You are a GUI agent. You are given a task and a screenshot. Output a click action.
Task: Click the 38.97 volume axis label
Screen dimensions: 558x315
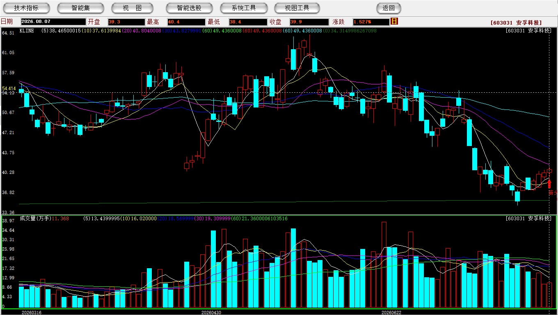coord(8,221)
